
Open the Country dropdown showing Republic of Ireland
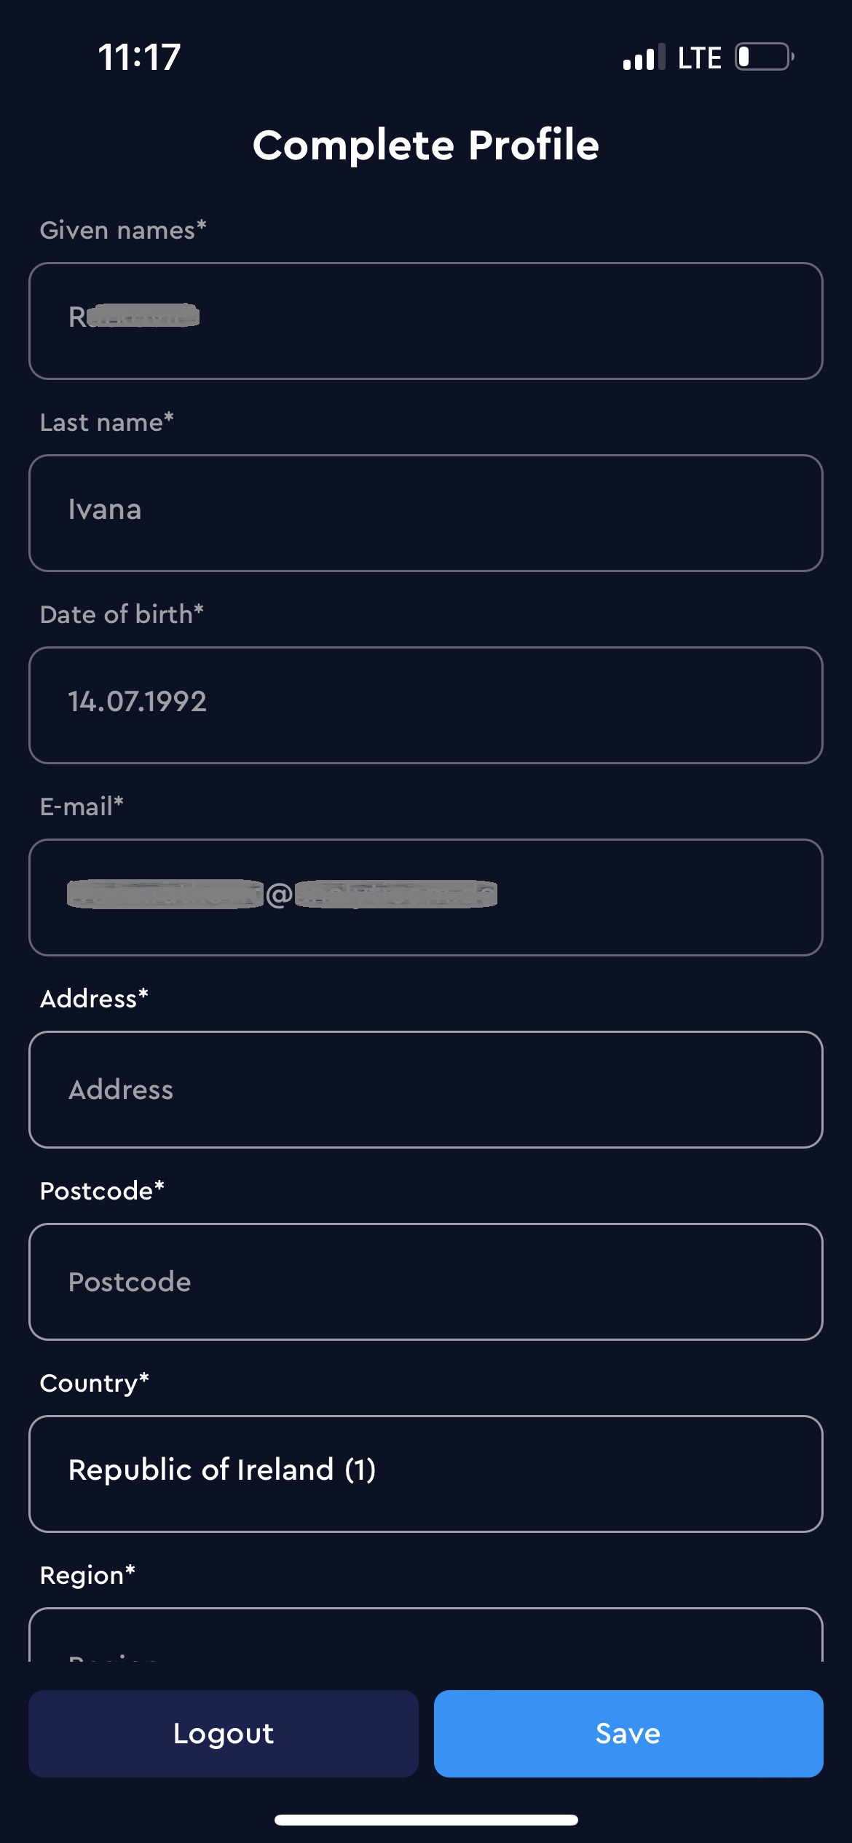pyautogui.click(x=426, y=1474)
